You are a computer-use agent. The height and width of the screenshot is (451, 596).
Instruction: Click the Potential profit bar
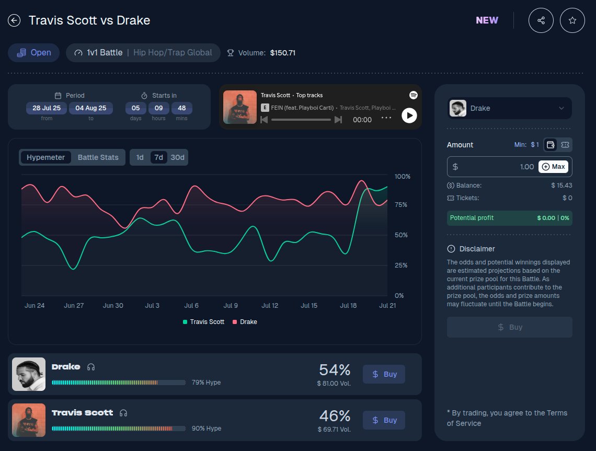(x=509, y=218)
